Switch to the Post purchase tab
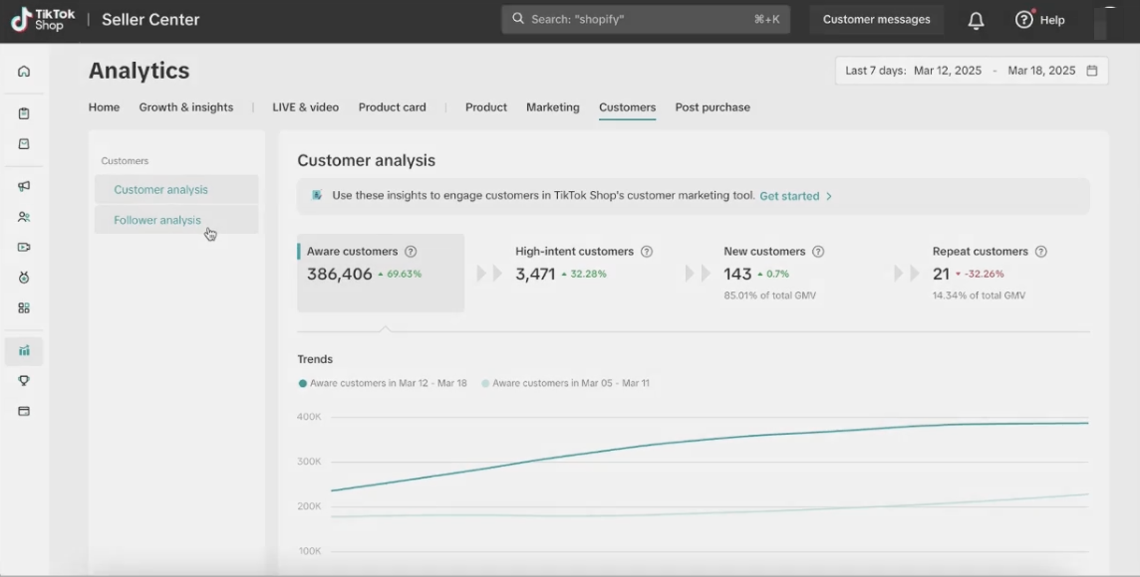Viewport: 1140px width, 577px height. point(712,107)
